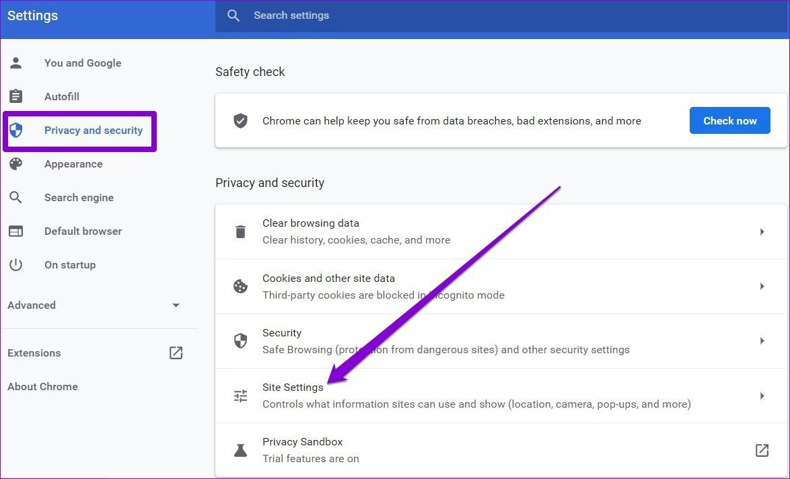Click 'Safe Browsing' description under Security
The width and height of the screenshot is (790, 479).
coord(446,350)
